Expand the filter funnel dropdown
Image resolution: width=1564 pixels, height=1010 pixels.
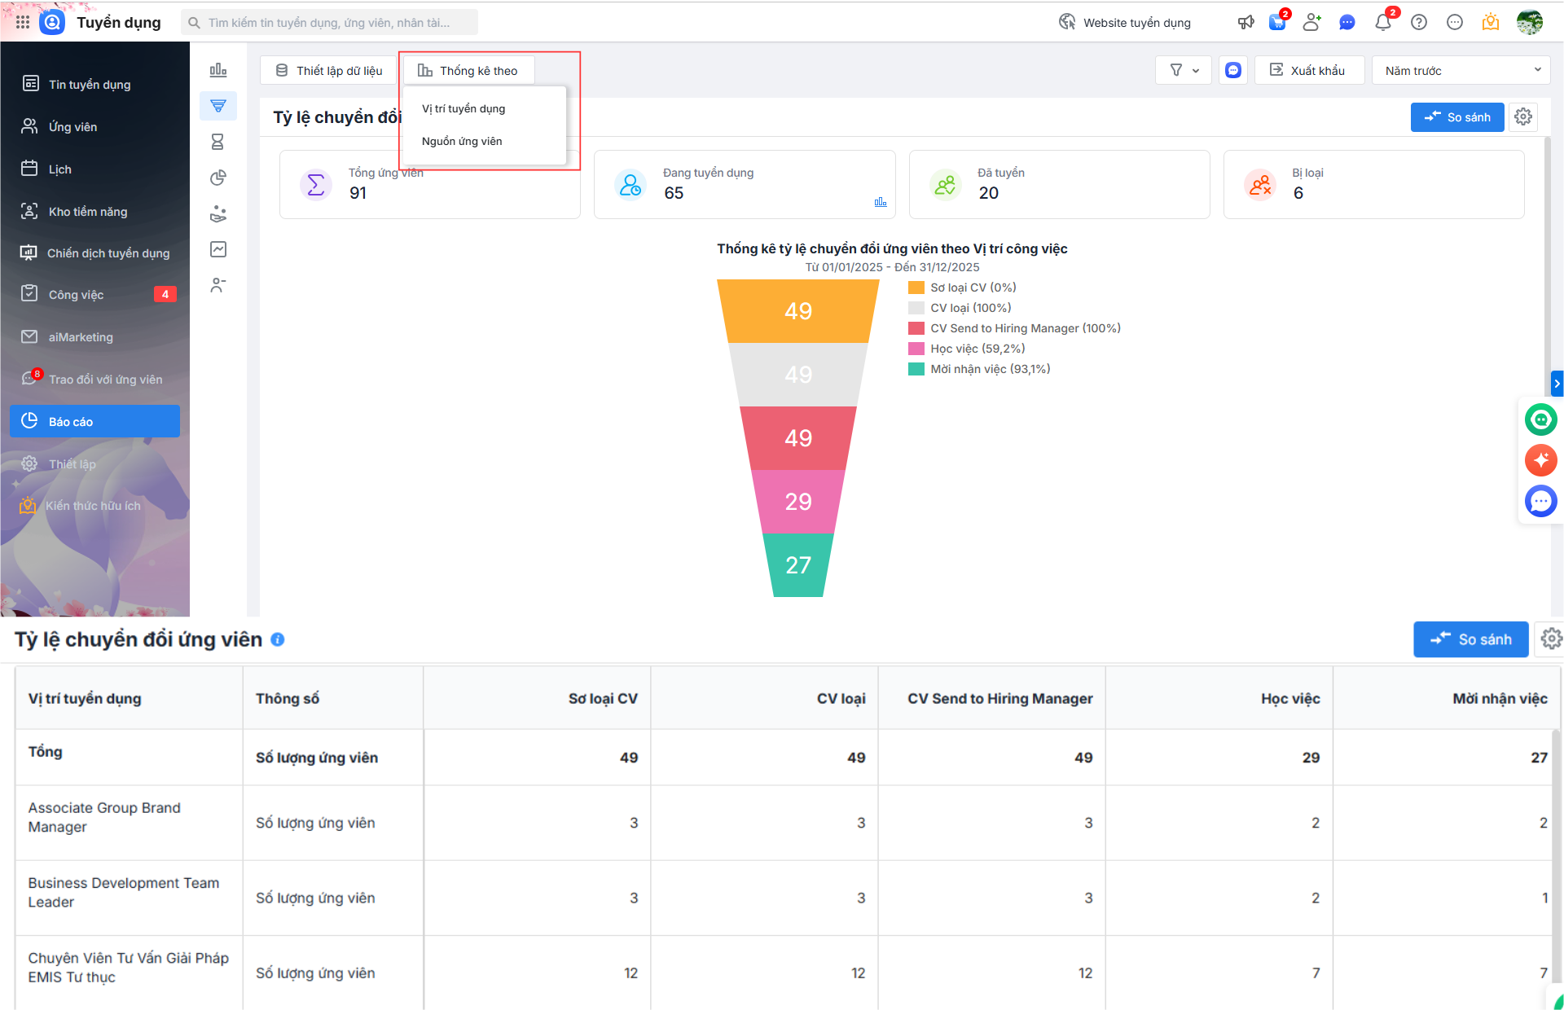click(1184, 71)
